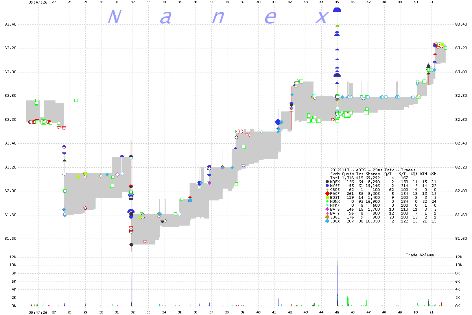Select the '6K' volume label on the right axis
This screenshot has height=315, width=472.
coord(457,282)
